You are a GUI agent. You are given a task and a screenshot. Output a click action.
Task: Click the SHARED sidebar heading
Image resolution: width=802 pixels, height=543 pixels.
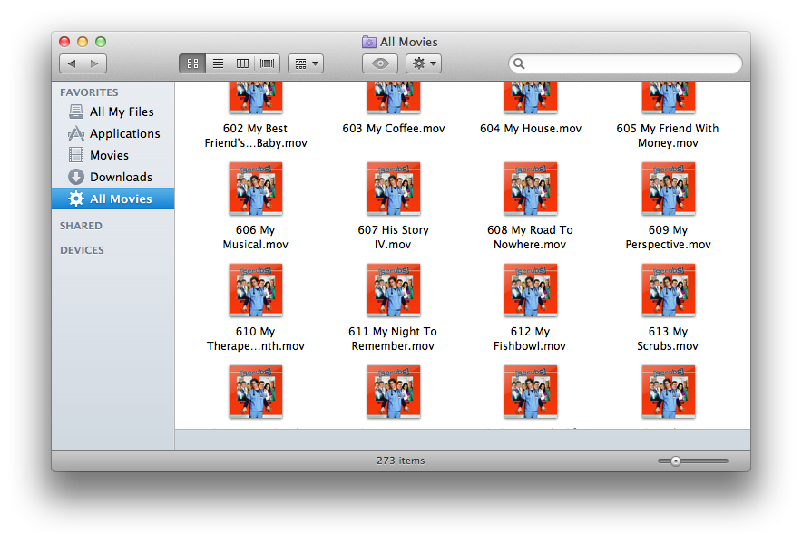pos(81,226)
